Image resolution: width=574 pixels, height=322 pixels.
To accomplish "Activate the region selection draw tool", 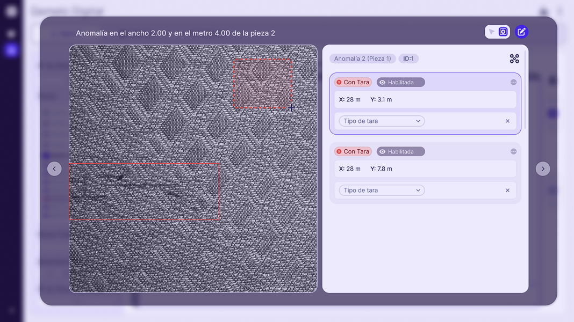I will 503,32.
